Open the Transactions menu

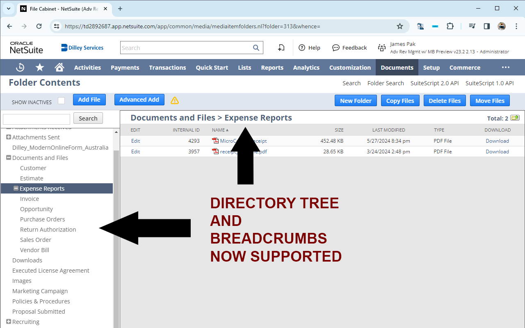pyautogui.click(x=167, y=68)
